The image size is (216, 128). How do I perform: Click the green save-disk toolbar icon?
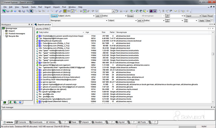tap(137, 11)
